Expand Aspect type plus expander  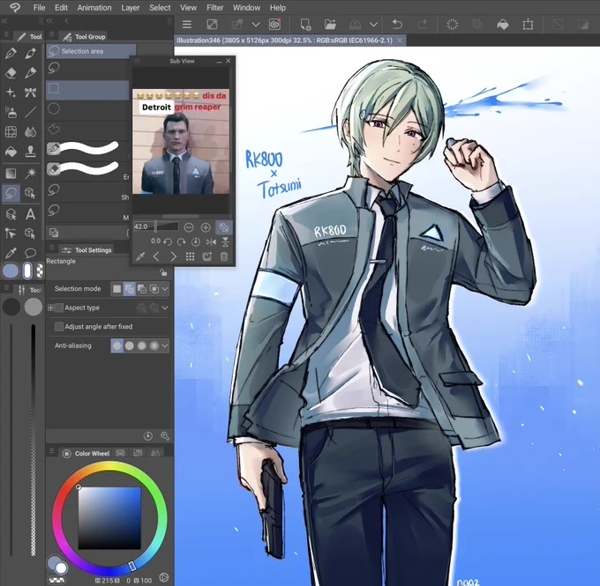tap(50, 308)
